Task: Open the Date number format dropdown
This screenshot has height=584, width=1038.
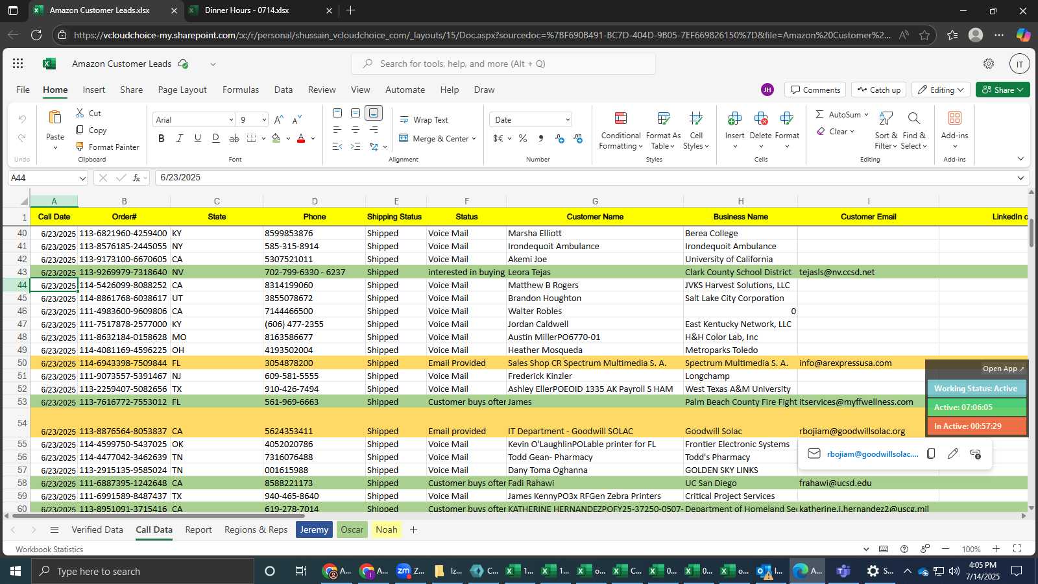Action: [568, 120]
